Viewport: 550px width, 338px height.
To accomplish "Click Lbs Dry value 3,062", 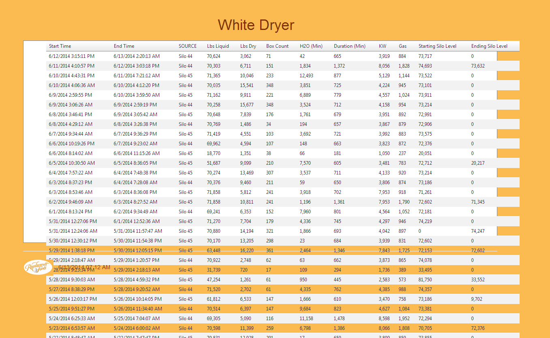I will (246, 56).
